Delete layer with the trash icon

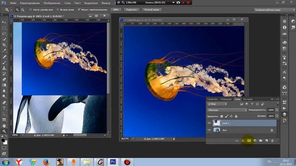tap(272, 141)
